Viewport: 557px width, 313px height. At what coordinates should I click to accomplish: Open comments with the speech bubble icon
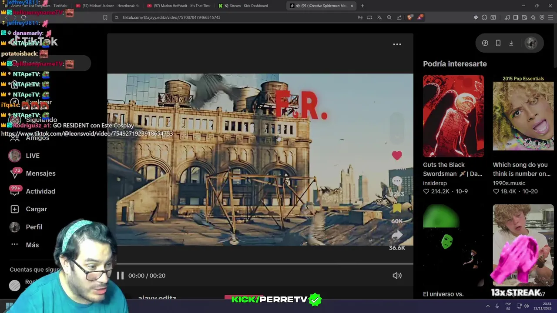point(397,181)
